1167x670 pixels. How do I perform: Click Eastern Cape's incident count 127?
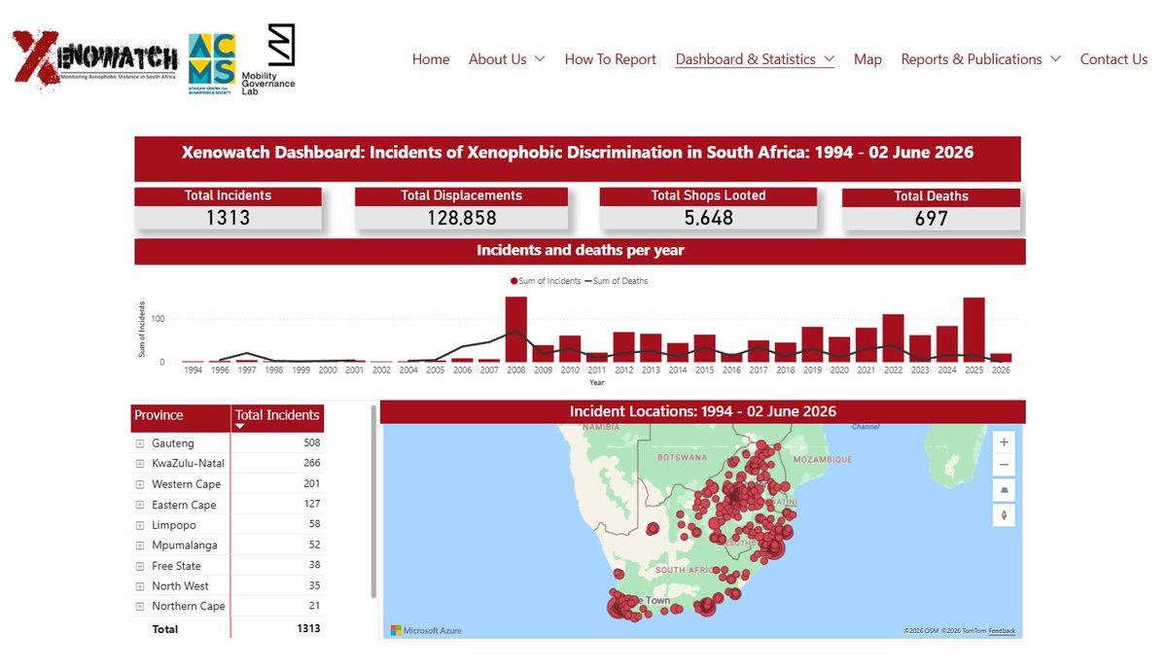coord(311,505)
